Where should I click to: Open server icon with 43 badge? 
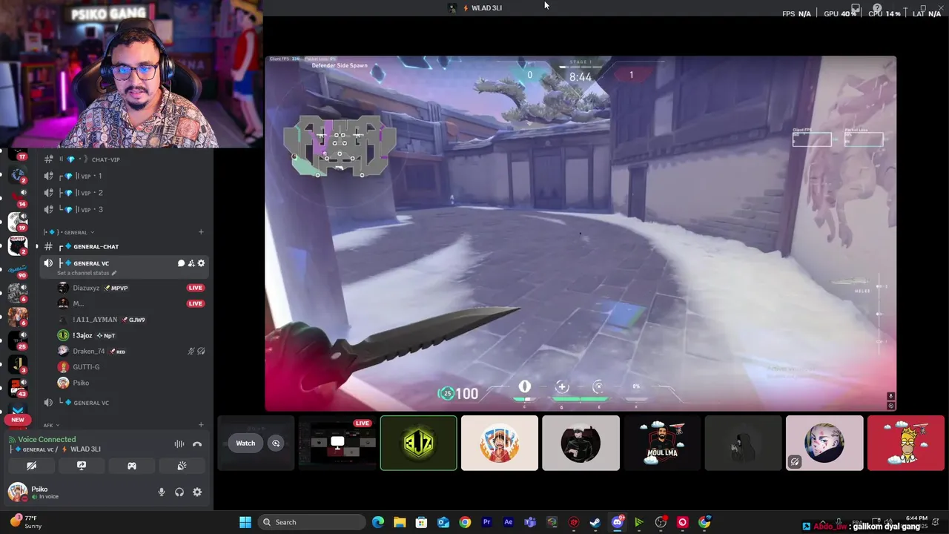18,387
